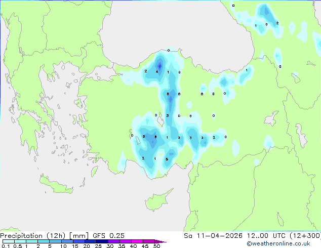Click the 0.5–1 mm legend swatch
Screen dimensions: 321x248
(20, 241)
